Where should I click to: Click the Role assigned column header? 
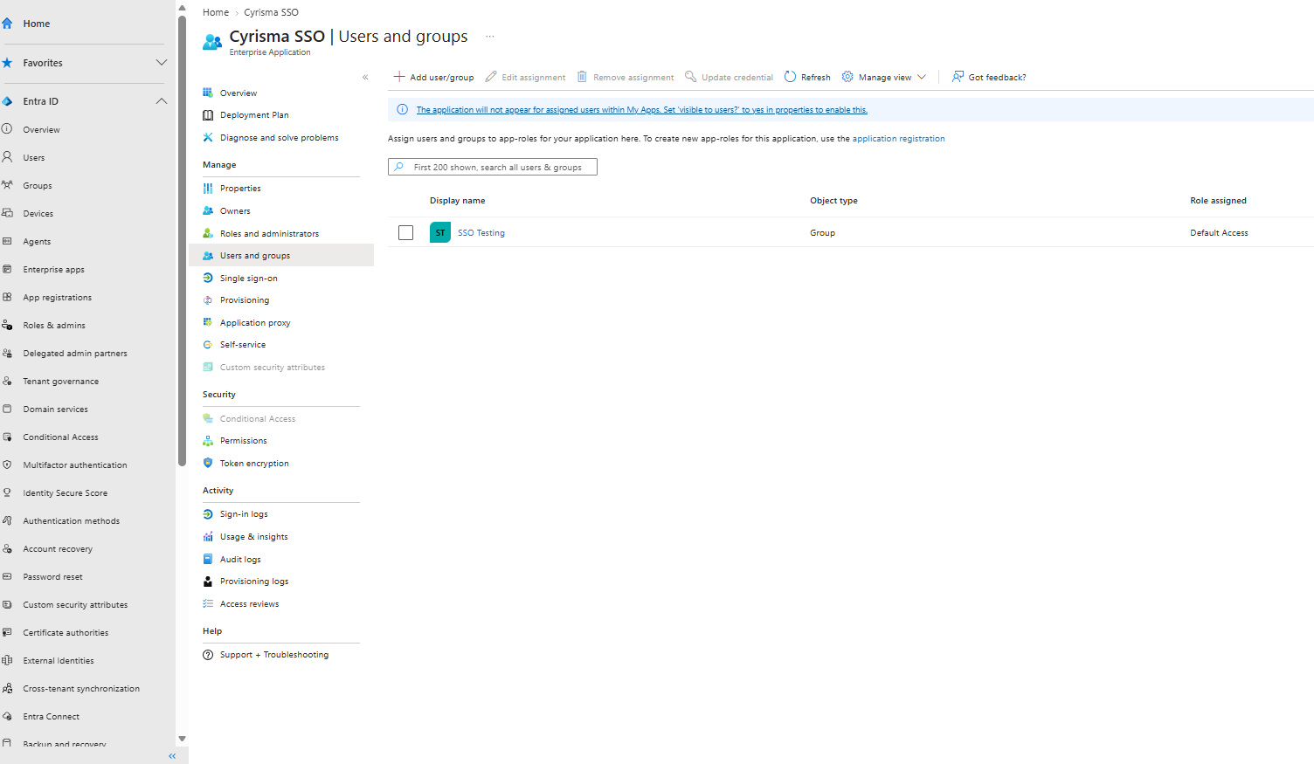click(1218, 201)
